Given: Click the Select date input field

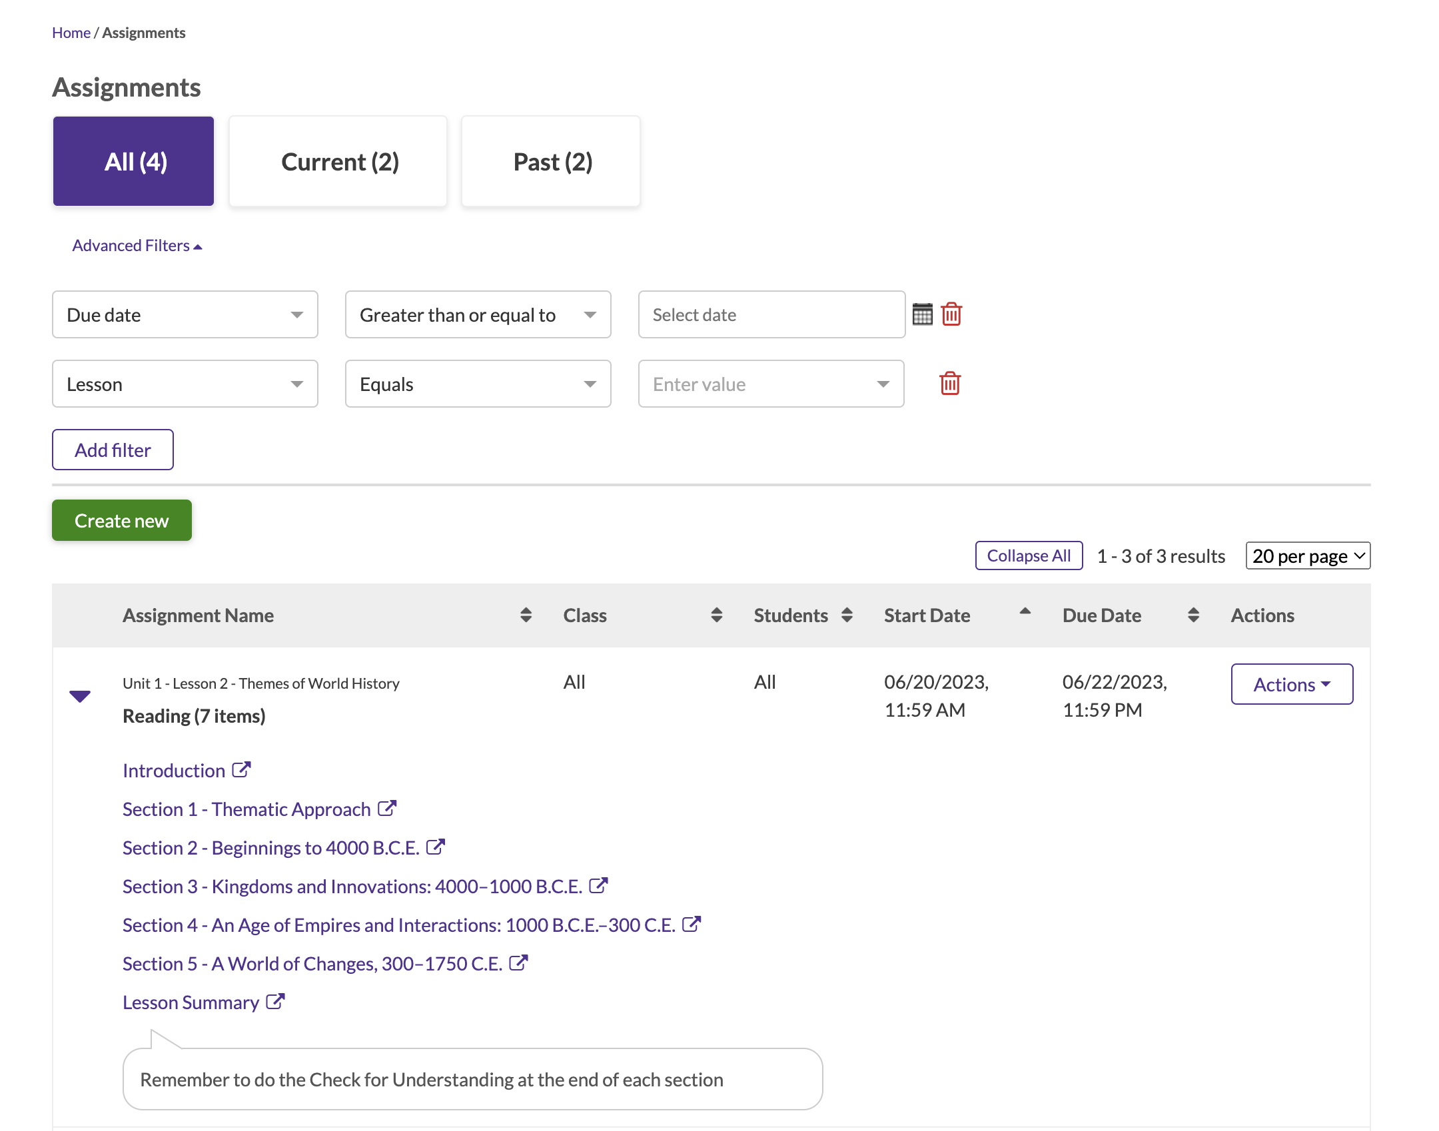Looking at the screenshot, I should coord(771,314).
